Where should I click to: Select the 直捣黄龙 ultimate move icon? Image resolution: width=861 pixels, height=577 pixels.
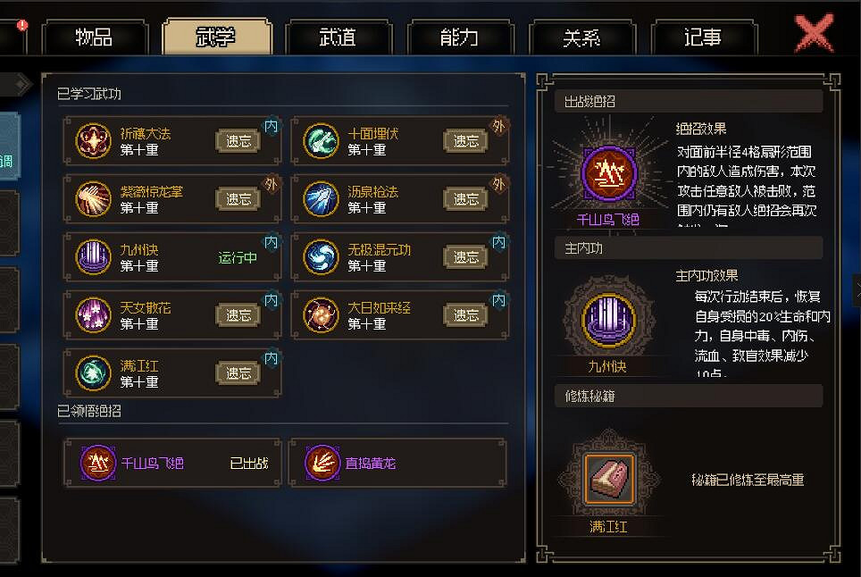click(x=322, y=463)
